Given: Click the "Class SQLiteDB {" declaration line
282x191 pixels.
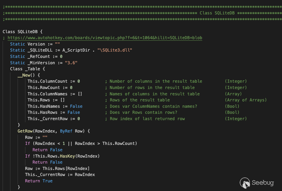Looking at the screenshot, I should tap(23, 31).
